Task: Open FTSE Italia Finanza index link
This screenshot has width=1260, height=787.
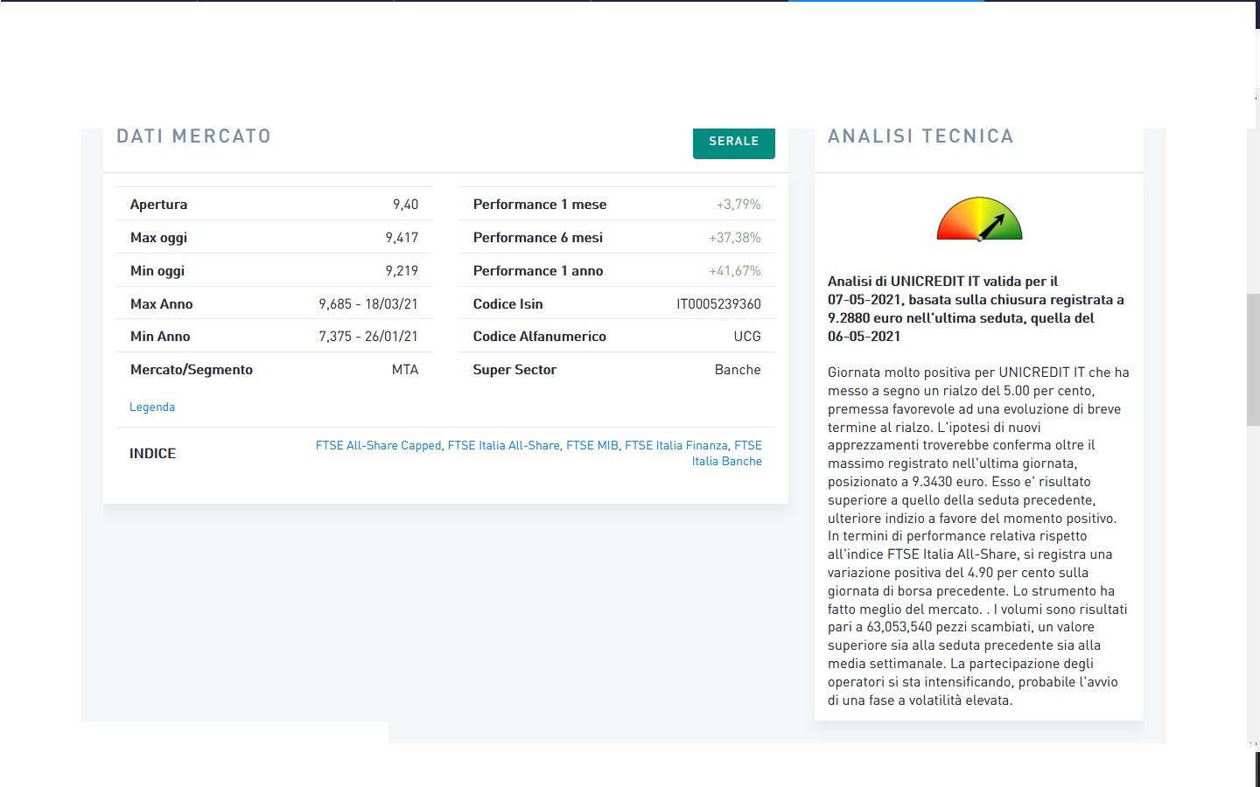Action: (676, 445)
